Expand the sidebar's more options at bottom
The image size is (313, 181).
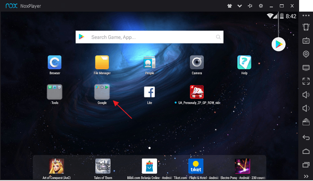click(306, 176)
